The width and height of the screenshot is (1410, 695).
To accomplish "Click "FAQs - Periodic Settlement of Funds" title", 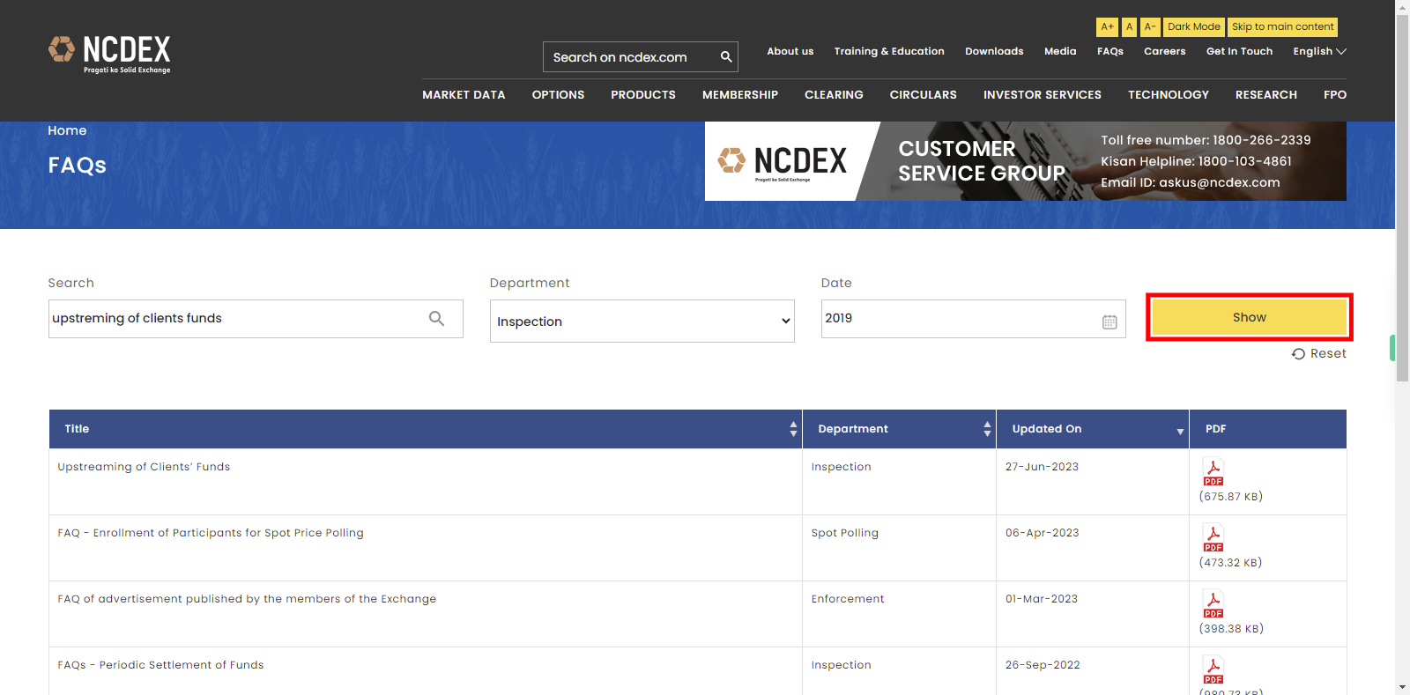I will pyautogui.click(x=160, y=665).
